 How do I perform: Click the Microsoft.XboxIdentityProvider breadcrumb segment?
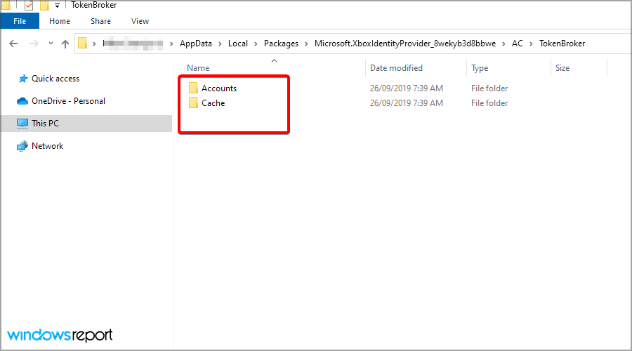pyautogui.click(x=404, y=44)
